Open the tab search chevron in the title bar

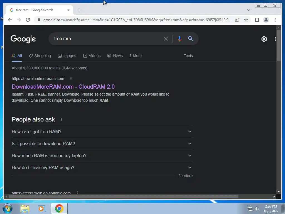coord(249,10)
